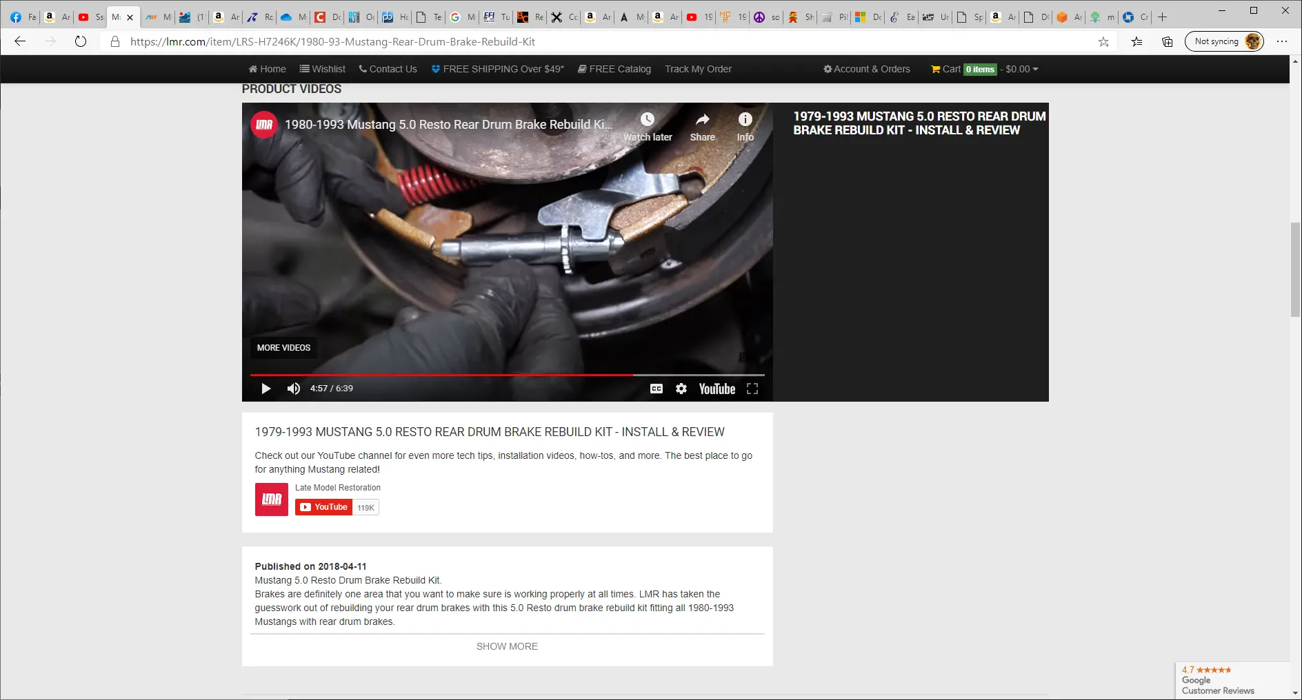Screen dimensions: 1302x700
Task: Expand description with SHOW MORE
Action: [507, 646]
